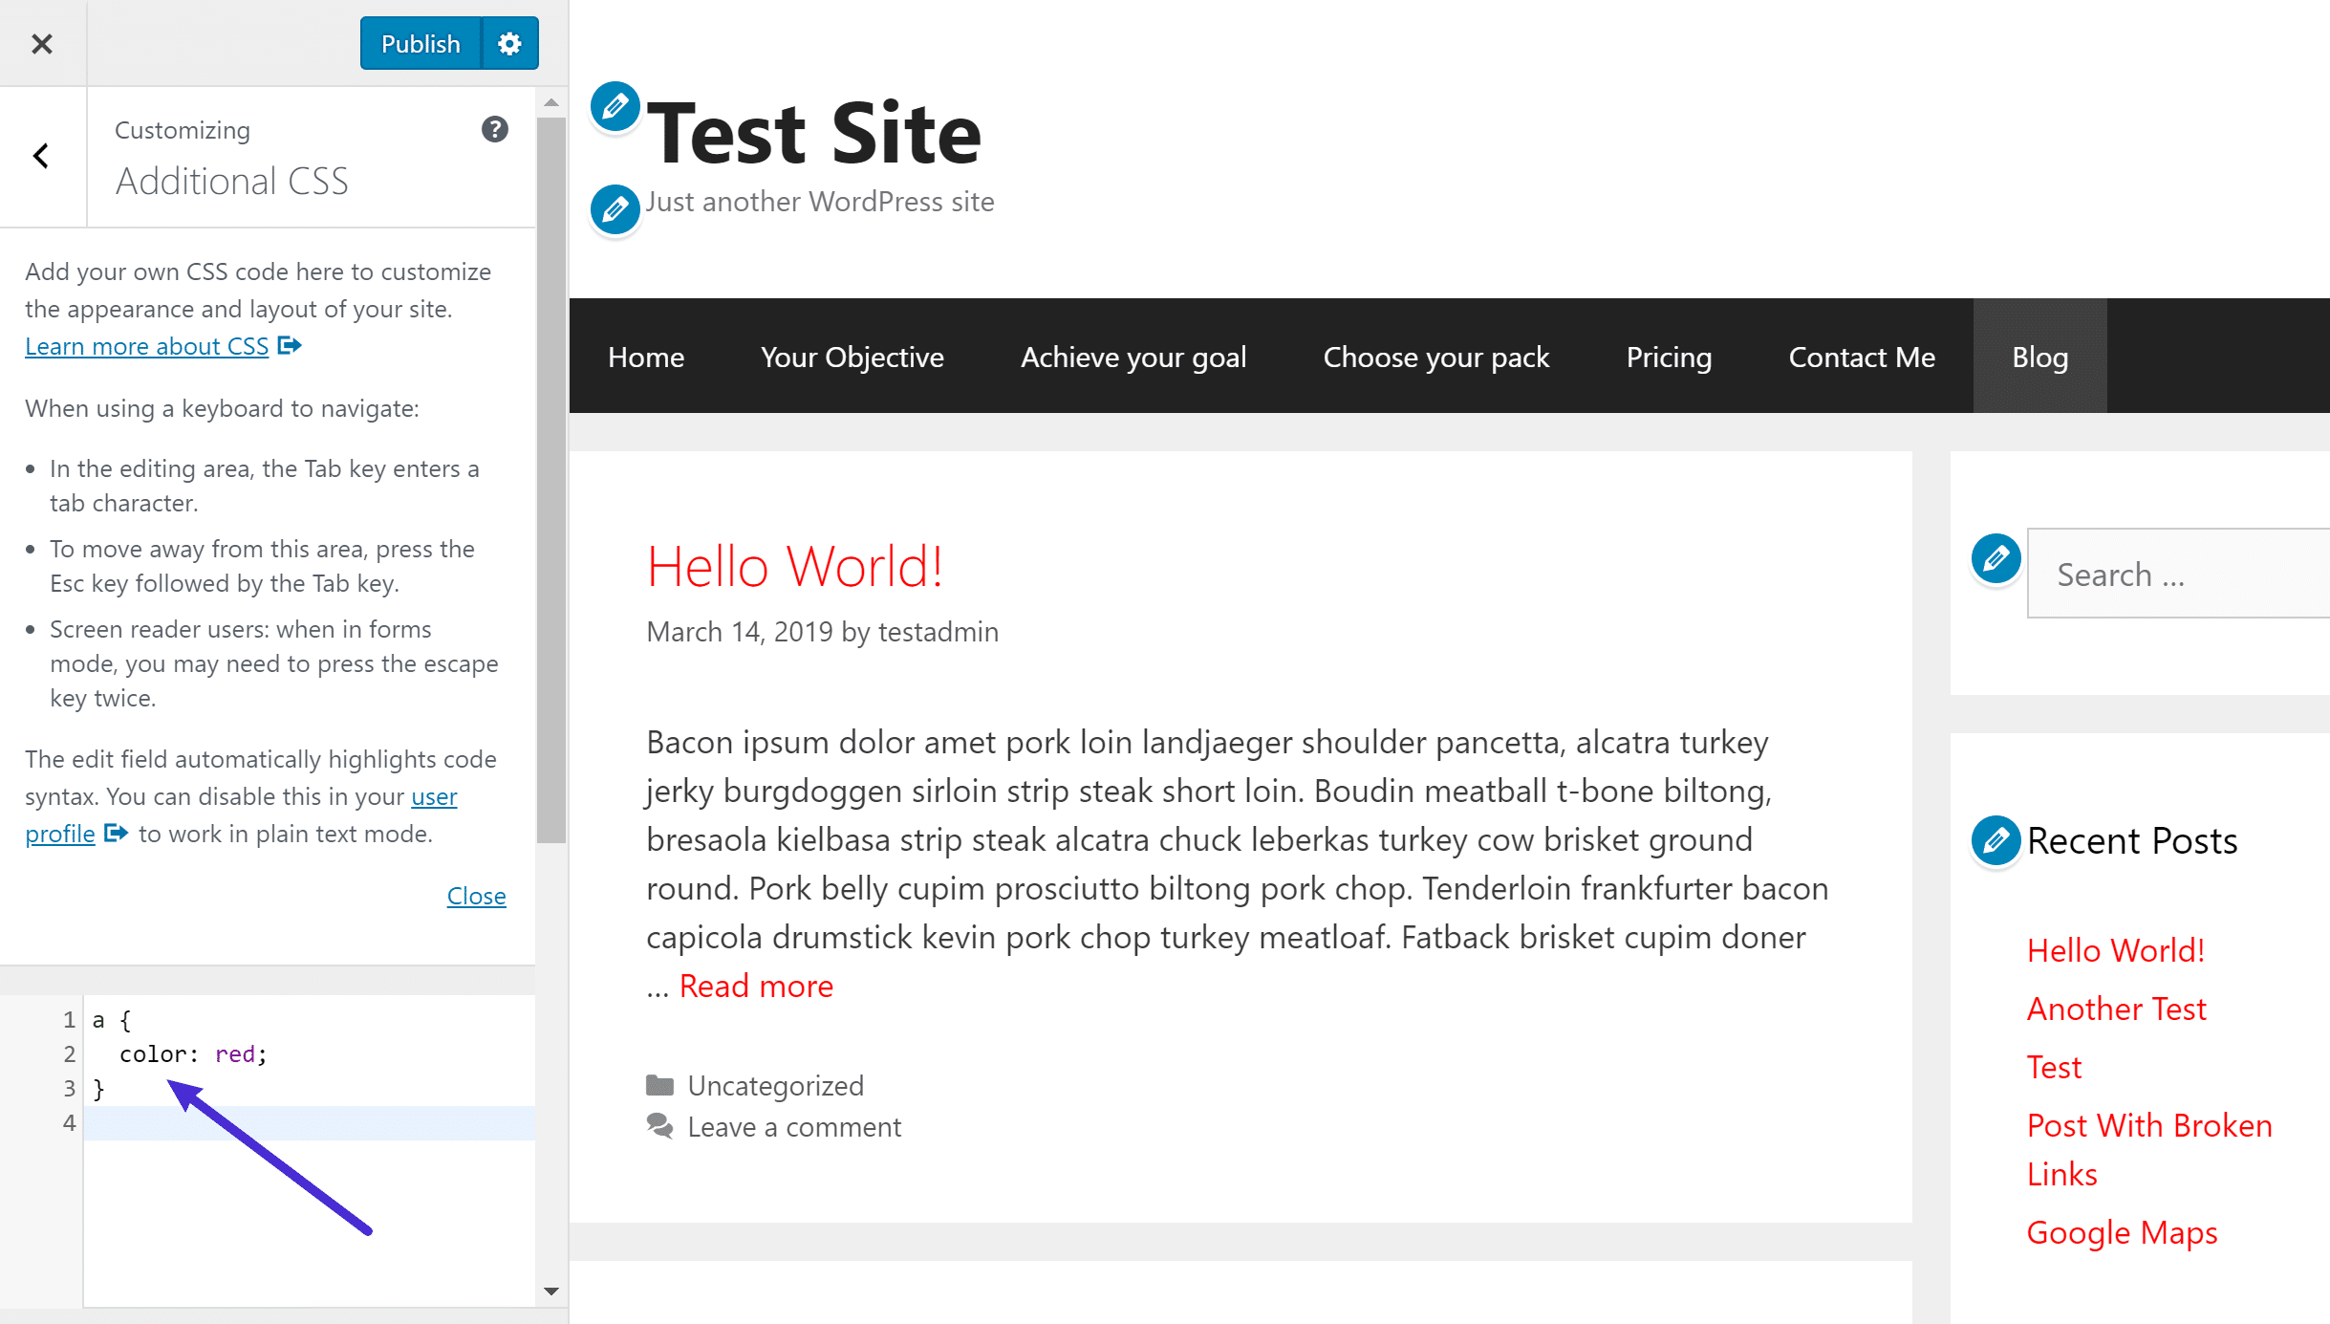
Task: Click the Home navigation menu item
Action: [646, 356]
